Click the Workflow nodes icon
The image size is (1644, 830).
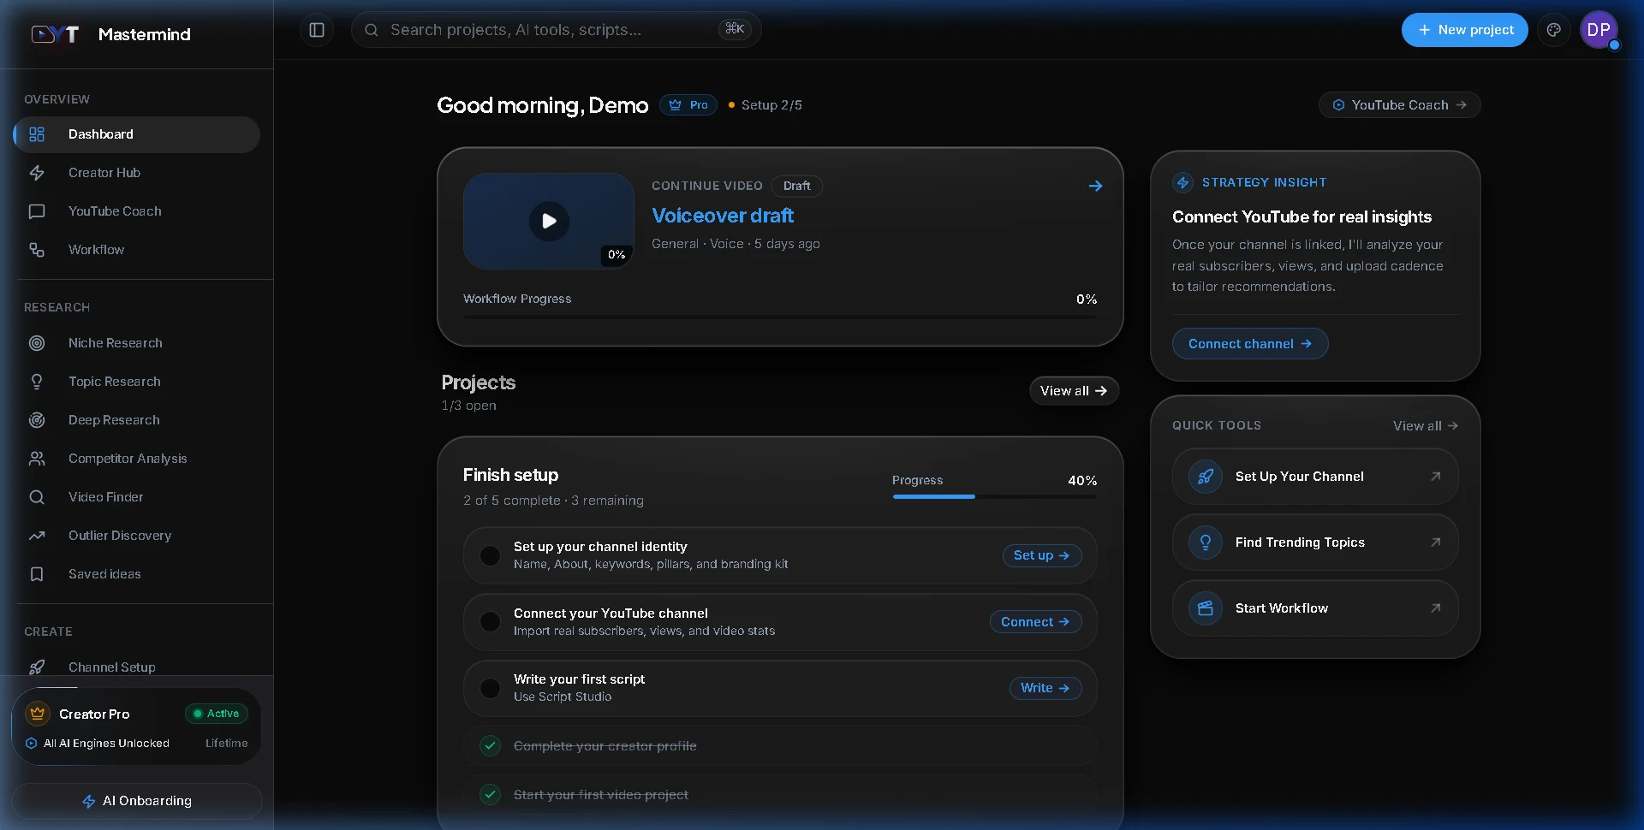pyautogui.click(x=37, y=250)
